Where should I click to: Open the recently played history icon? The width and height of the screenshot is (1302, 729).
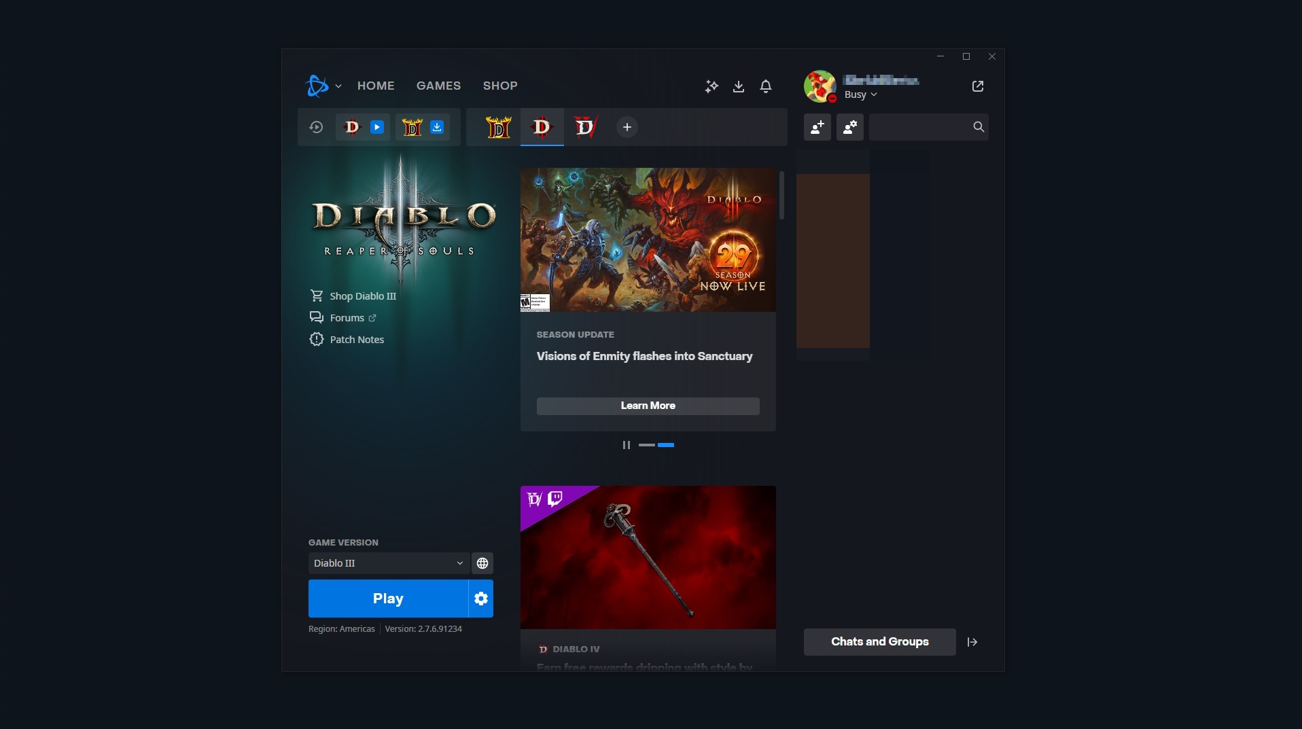[x=316, y=127]
